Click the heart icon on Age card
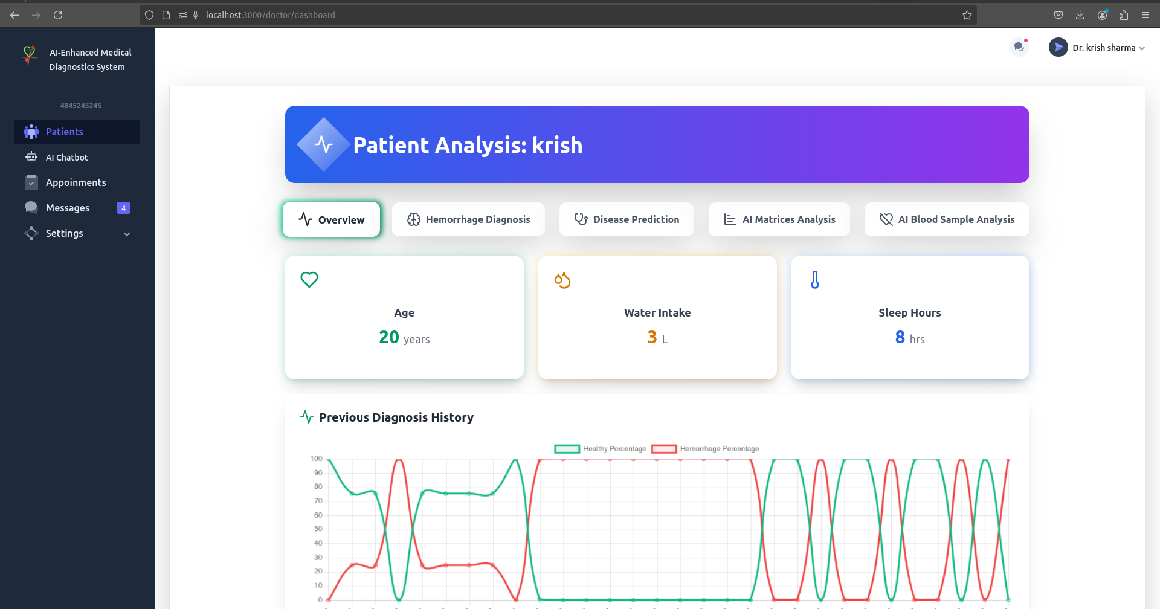The width and height of the screenshot is (1160, 609). pyautogui.click(x=309, y=280)
